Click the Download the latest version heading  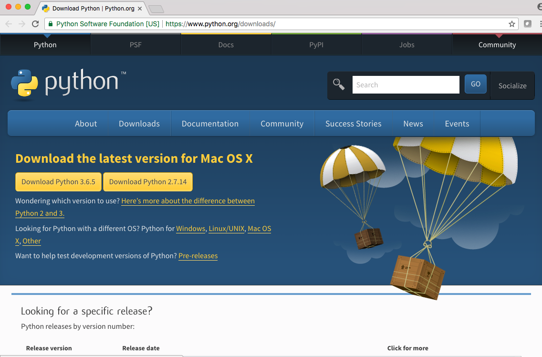[134, 158]
